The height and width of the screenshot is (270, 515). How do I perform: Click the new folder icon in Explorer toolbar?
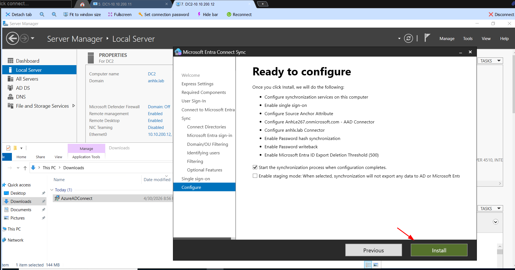(x=15, y=148)
